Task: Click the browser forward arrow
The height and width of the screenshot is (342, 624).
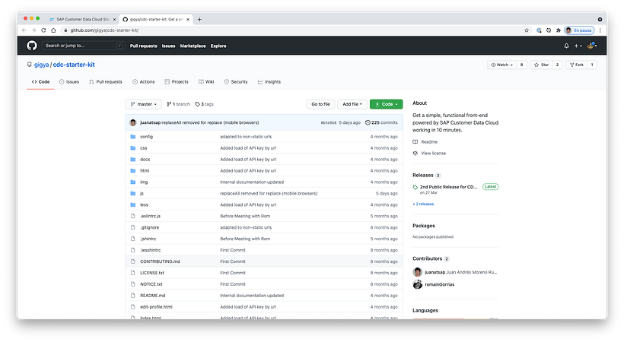Action: (x=33, y=30)
